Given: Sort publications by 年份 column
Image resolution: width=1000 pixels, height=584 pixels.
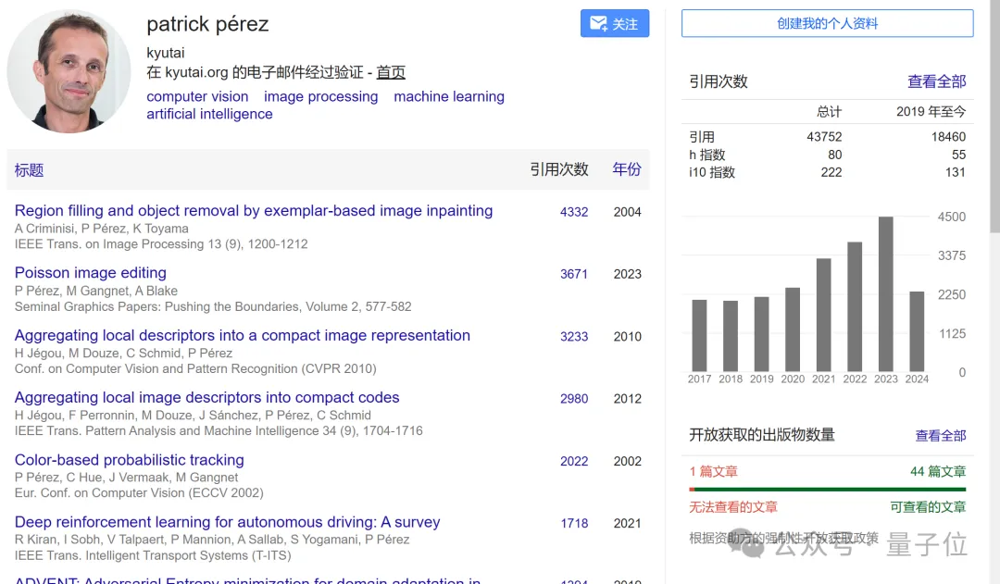Looking at the screenshot, I should [626, 169].
